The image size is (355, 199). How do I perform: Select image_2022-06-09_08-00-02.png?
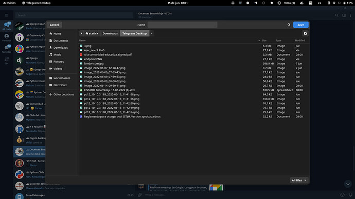[104, 81]
